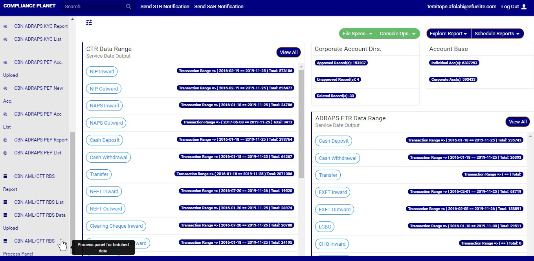534x261 pixels.
Task: Click View All in ADRAPS FTR Data Range
Action: [x=517, y=122]
